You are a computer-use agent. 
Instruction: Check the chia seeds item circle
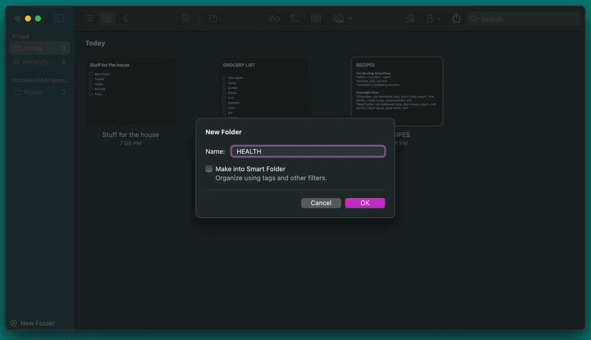[224, 78]
